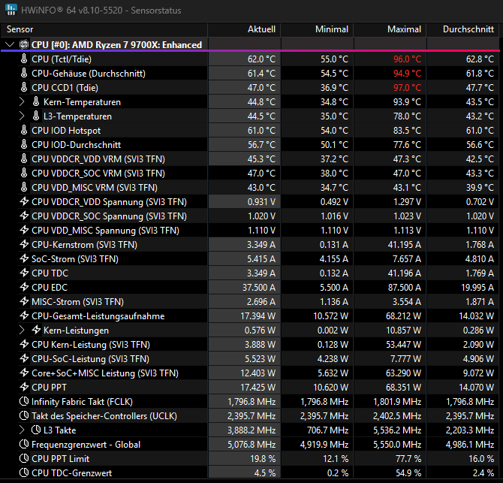Image resolution: width=503 pixels, height=483 pixels.
Task: Click lightning icon of CPU-Gesamt-Leistungsaufnahme
Action: pyautogui.click(x=24, y=315)
